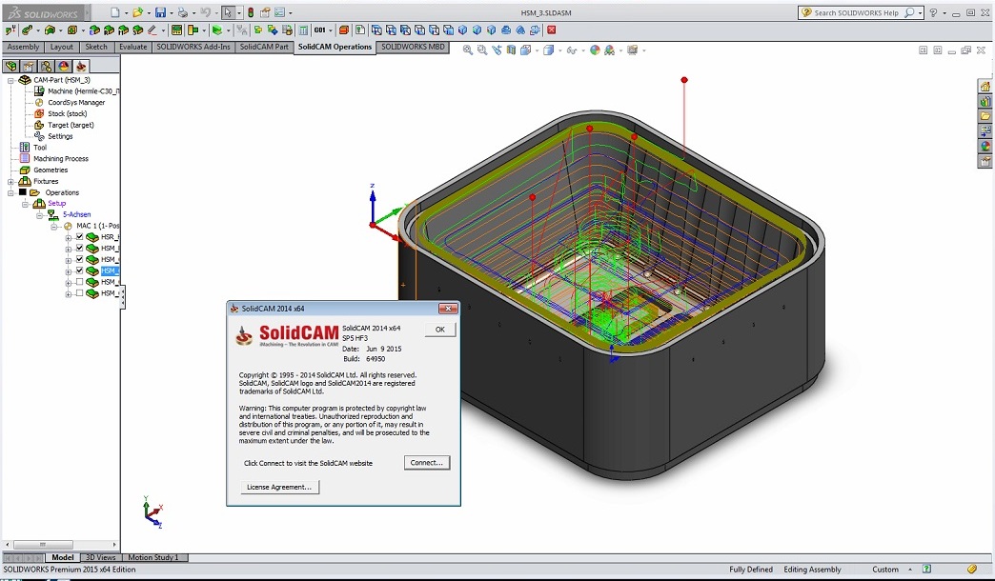995x581 pixels.
Task: Select the Machining Process tree item
Action: tap(61, 158)
